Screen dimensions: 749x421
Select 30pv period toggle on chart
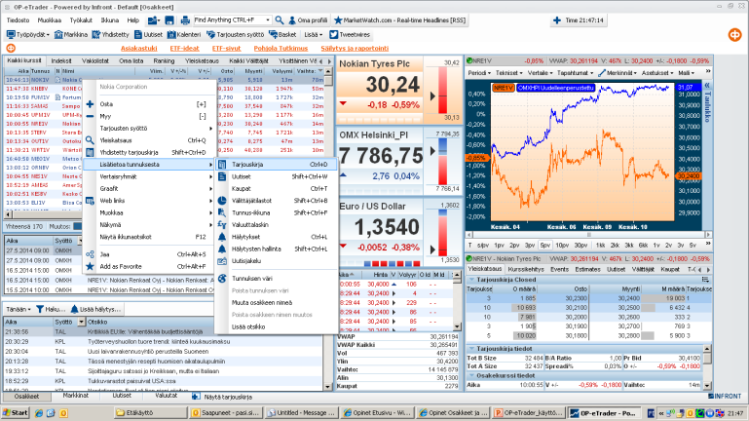[580, 246]
